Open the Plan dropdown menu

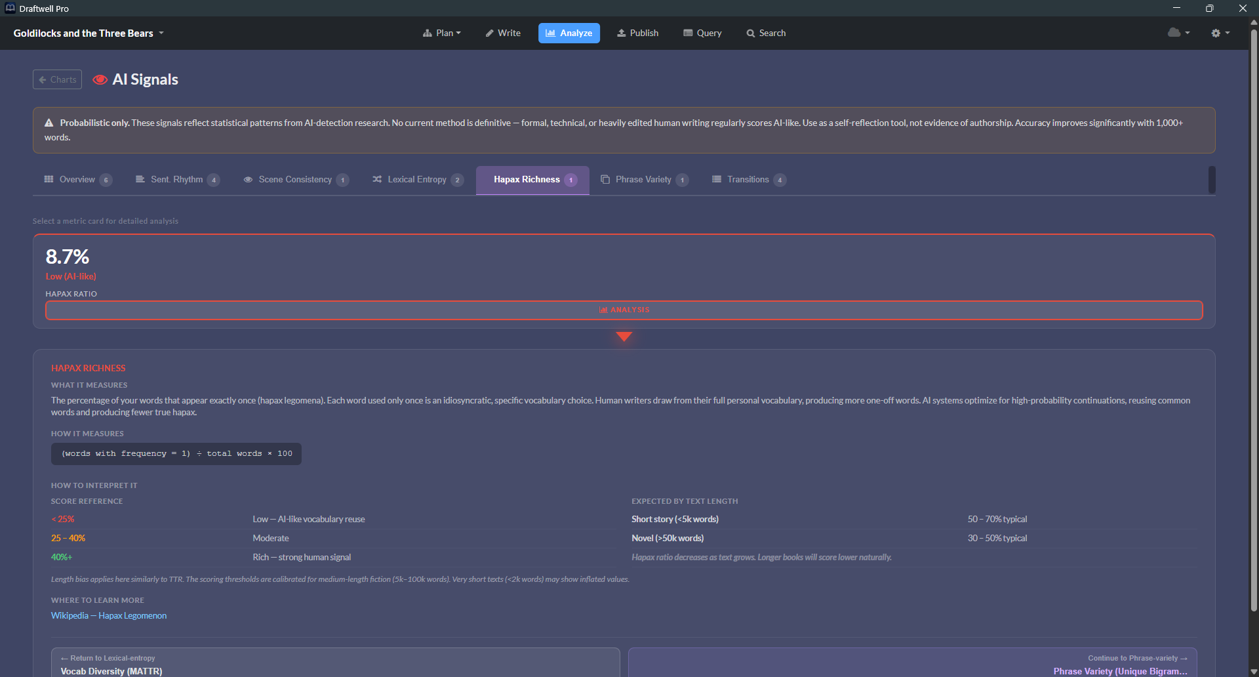[442, 33]
